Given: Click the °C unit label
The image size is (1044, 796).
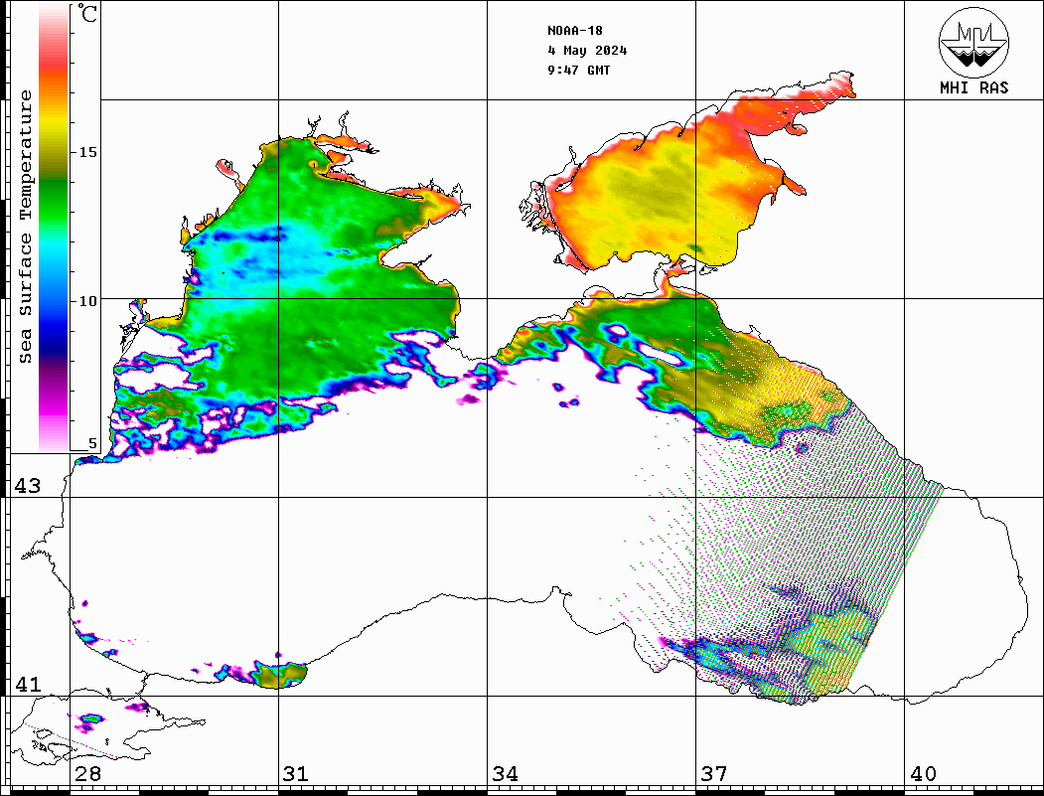Looking at the screenshot, I should [87, 13].
